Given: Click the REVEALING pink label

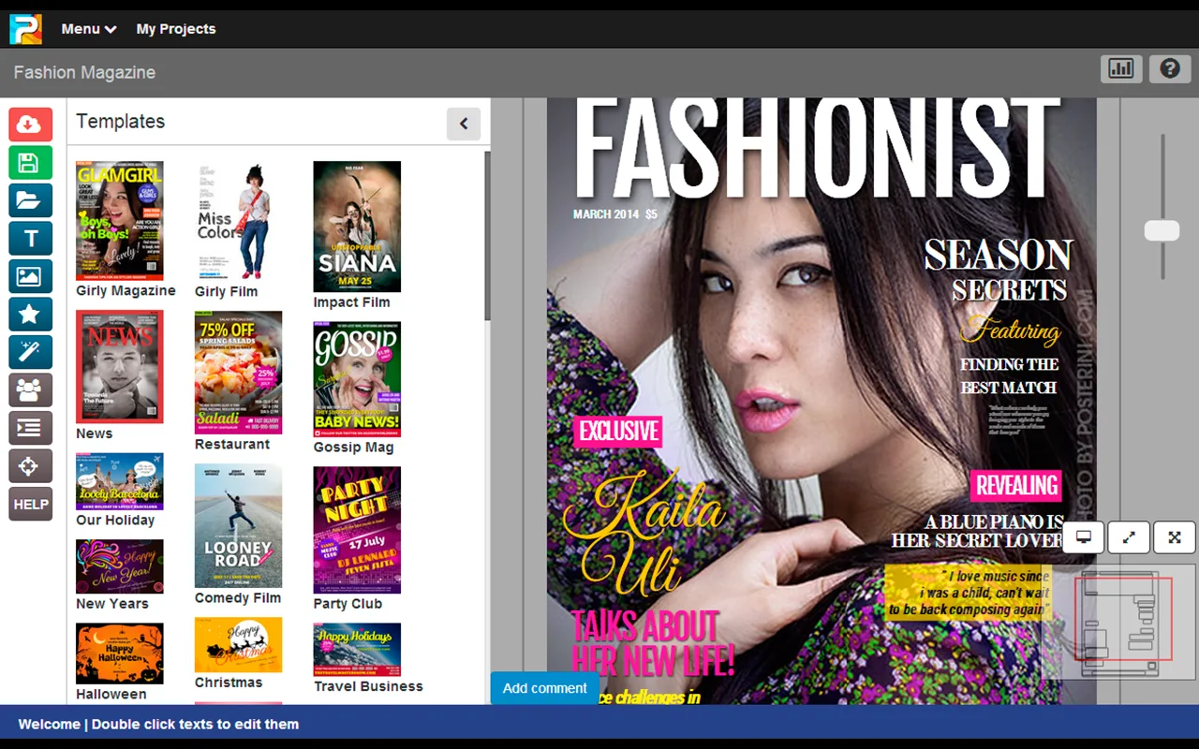Looking at the screenshot, I should [1016, 485].
